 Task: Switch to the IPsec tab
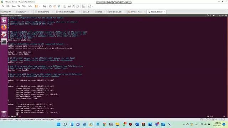pos(100,12)
